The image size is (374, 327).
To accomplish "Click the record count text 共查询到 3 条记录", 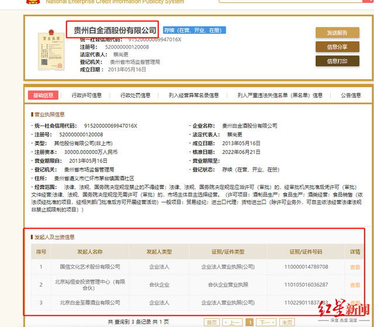I will point(129,322).
